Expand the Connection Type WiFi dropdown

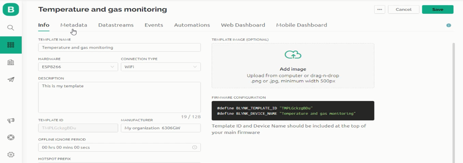[x=161, y=67]
